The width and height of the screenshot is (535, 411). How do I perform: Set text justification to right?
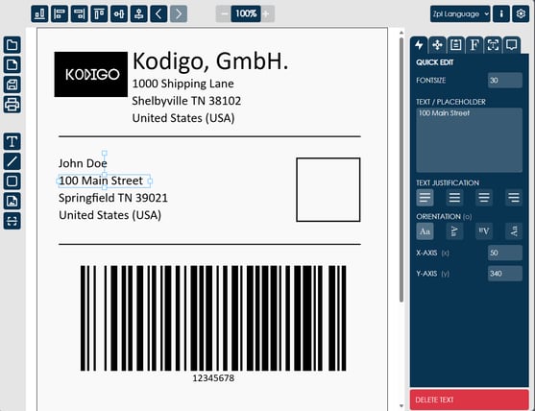(514, 198)
